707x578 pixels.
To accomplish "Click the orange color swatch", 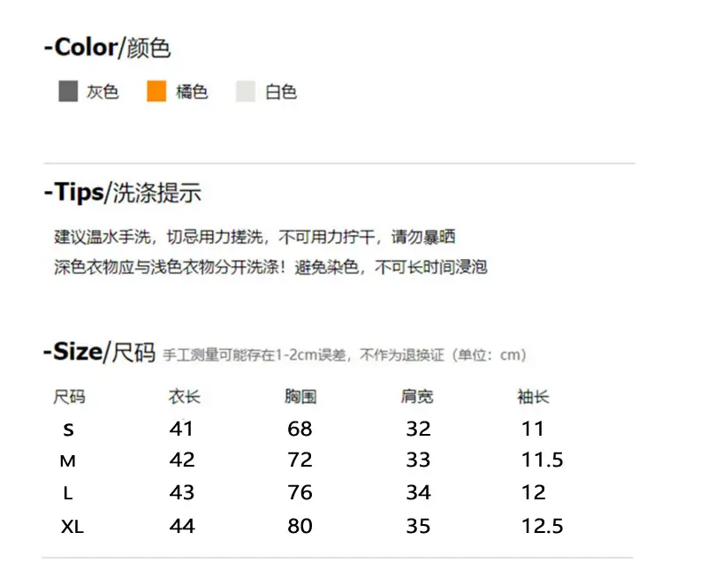I will tap(156, 92).
